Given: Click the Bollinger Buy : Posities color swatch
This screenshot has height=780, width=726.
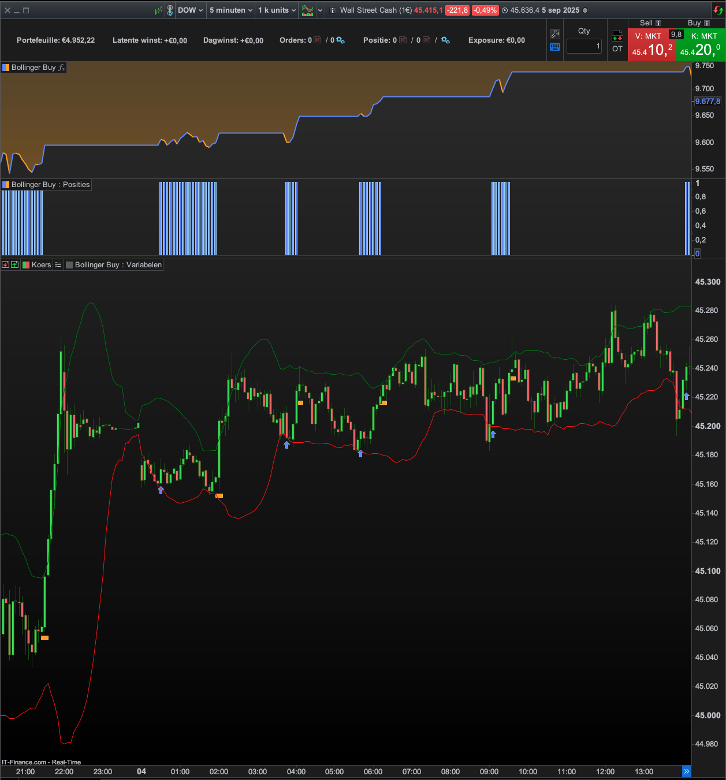Looking at the screenshot, I should tap(6, 185).
